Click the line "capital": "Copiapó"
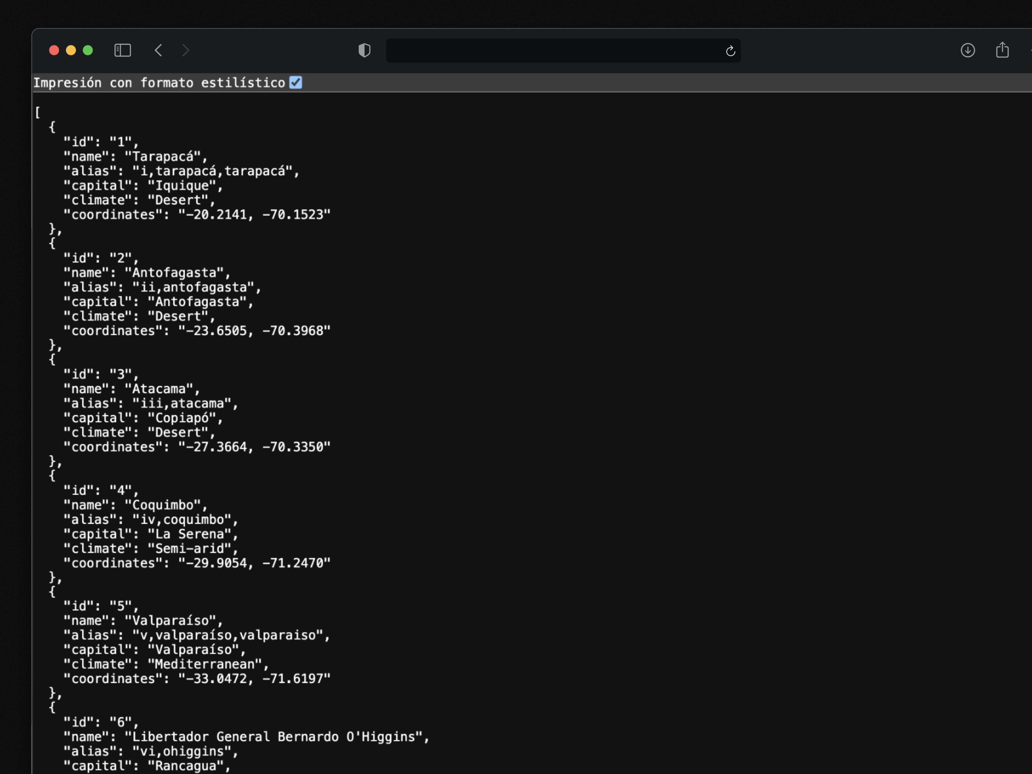This screenshot has width=1032, height=774. [x=143, y=418]
